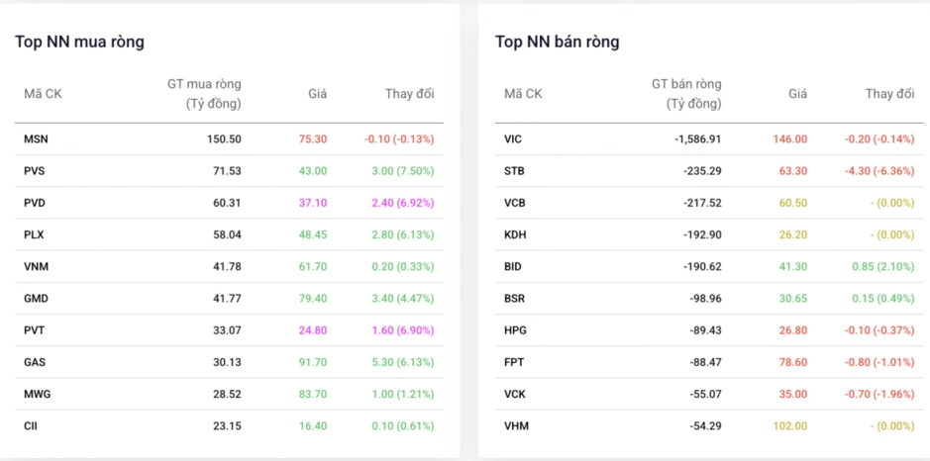Click STB change -4.30 (-6.36%)

pyautogui.click(x=879, y=171)
